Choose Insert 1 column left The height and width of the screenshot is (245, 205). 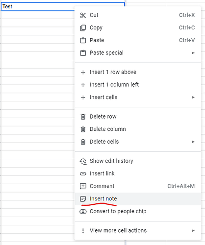pos(138,85)
